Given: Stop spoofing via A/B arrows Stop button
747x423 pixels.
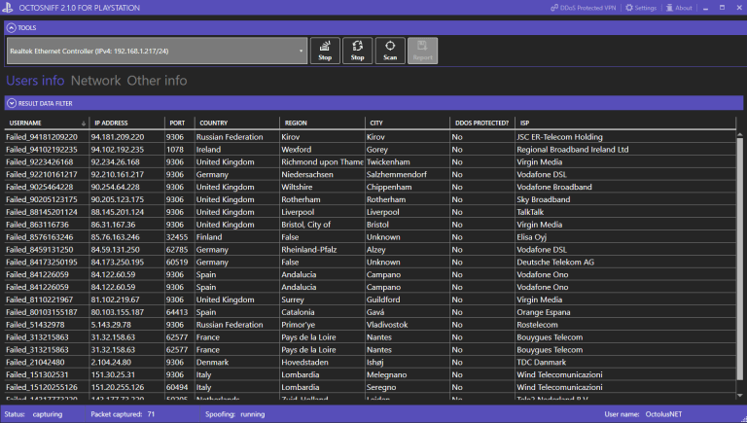Looking at the screenshot, I should point(357,51).
